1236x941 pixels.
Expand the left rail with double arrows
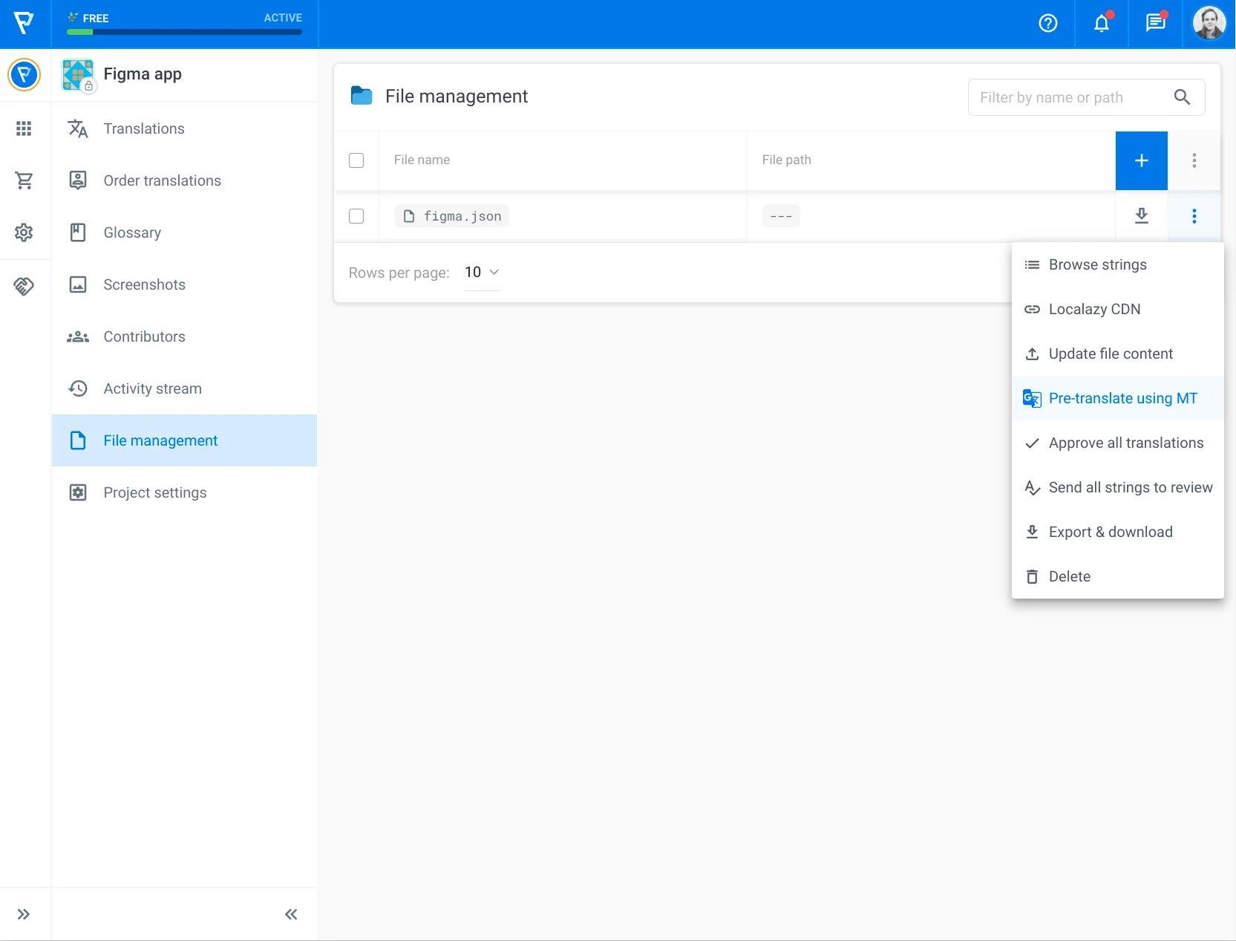(24, 914)
